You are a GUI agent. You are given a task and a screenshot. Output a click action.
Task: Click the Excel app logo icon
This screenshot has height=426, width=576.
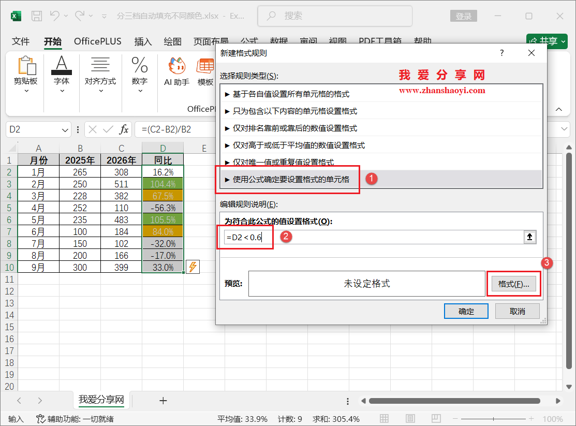16,16
